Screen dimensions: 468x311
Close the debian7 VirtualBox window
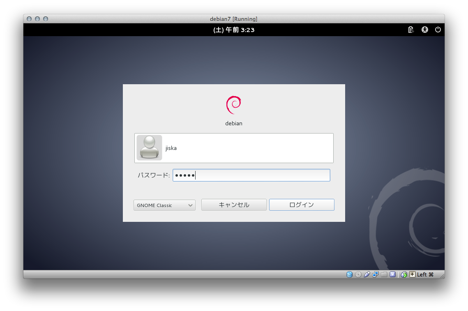(29, 19)
